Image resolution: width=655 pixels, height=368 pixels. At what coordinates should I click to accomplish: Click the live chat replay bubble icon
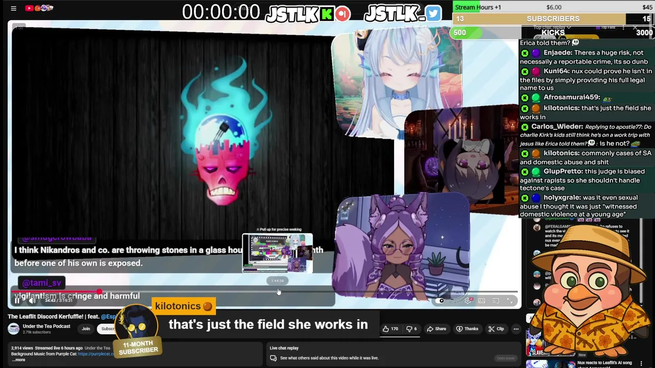tap(274, 358)
